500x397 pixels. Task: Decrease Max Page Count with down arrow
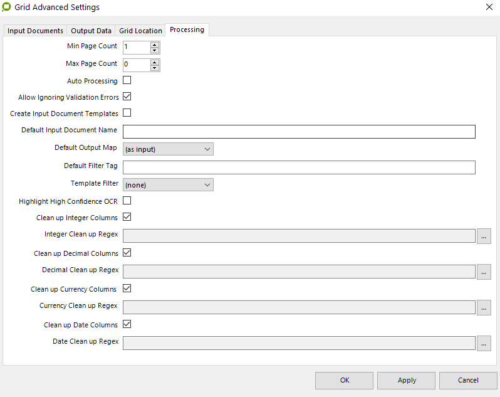click(154, 68)
